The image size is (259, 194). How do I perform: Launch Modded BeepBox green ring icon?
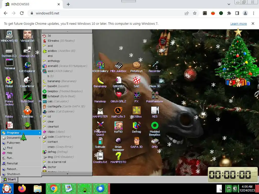(155, 129)
